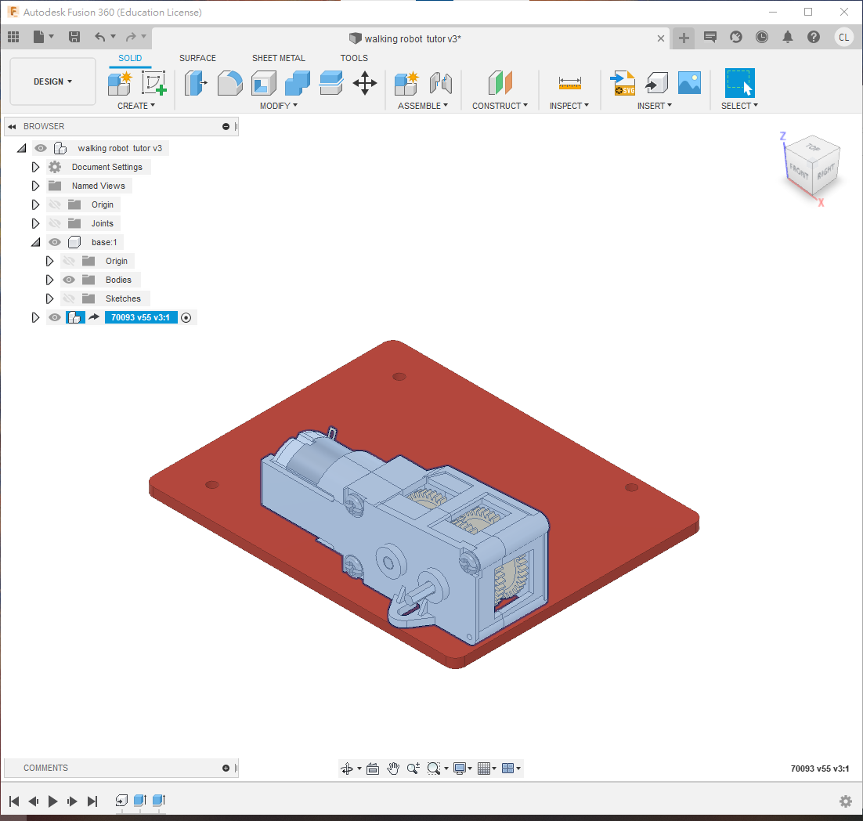Toggle visibility of the Bodies folder

(x=69, y=280)
